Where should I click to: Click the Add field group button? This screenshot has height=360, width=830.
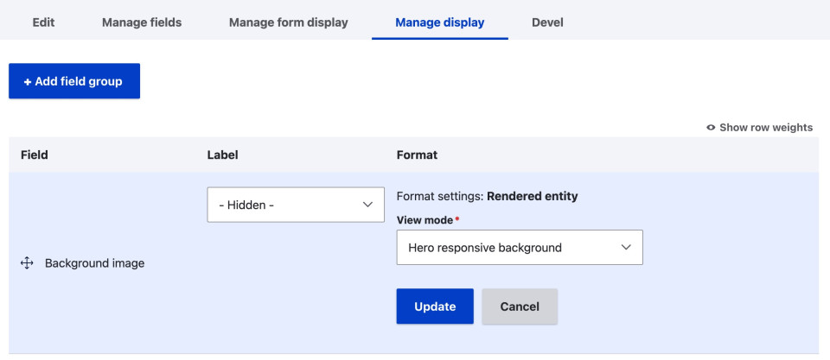pos(74,81)
